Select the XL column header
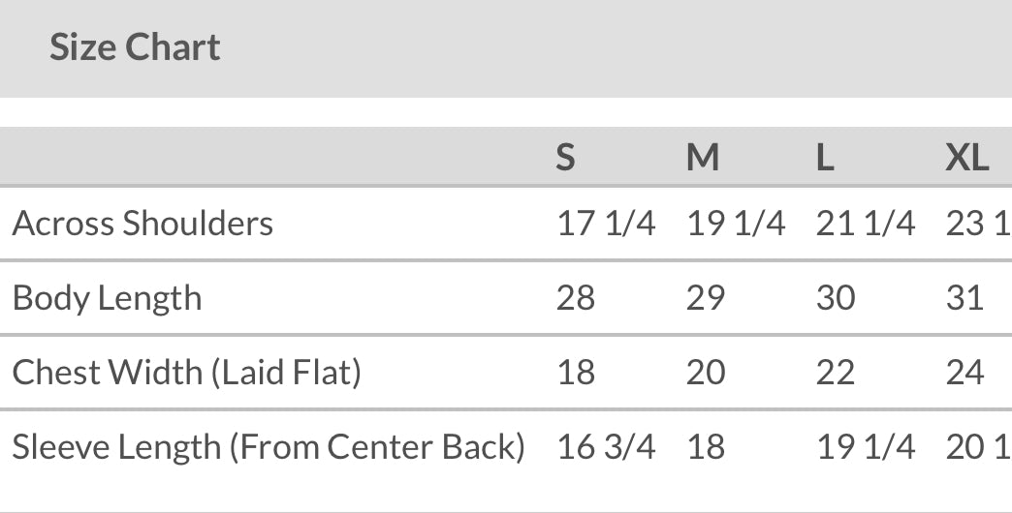 tap(966, 157)
